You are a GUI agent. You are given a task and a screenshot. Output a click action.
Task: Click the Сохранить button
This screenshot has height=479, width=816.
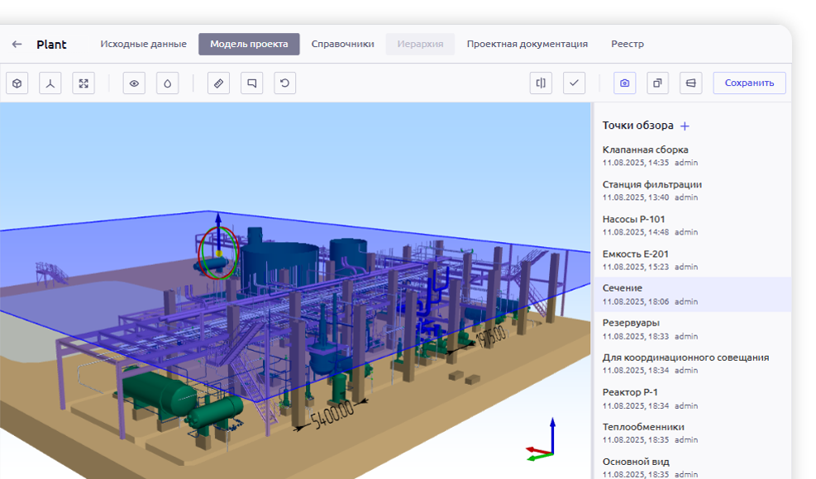click(x=749, y=83)
